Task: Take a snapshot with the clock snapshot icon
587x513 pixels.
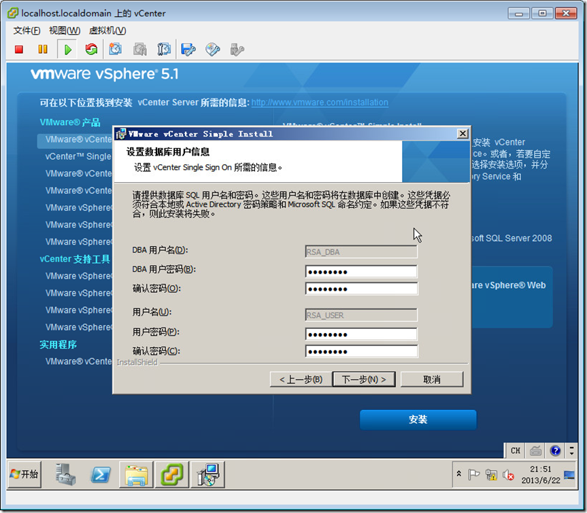Action: coord(116,50)
